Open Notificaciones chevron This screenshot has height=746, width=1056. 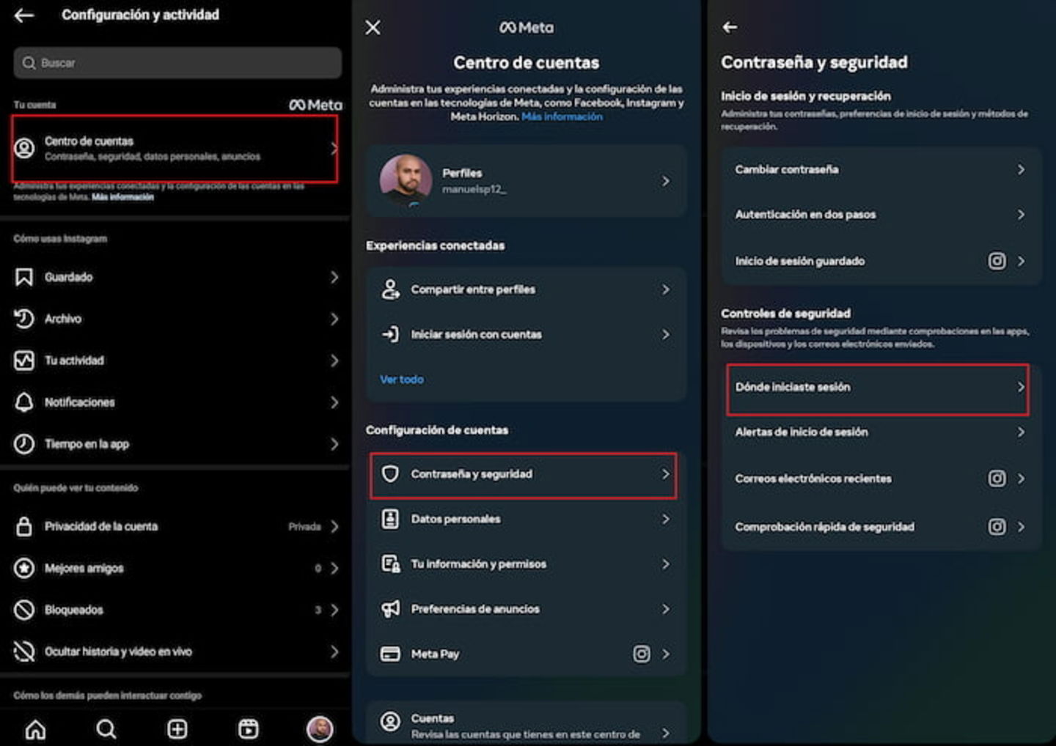[x=334, y=402]
